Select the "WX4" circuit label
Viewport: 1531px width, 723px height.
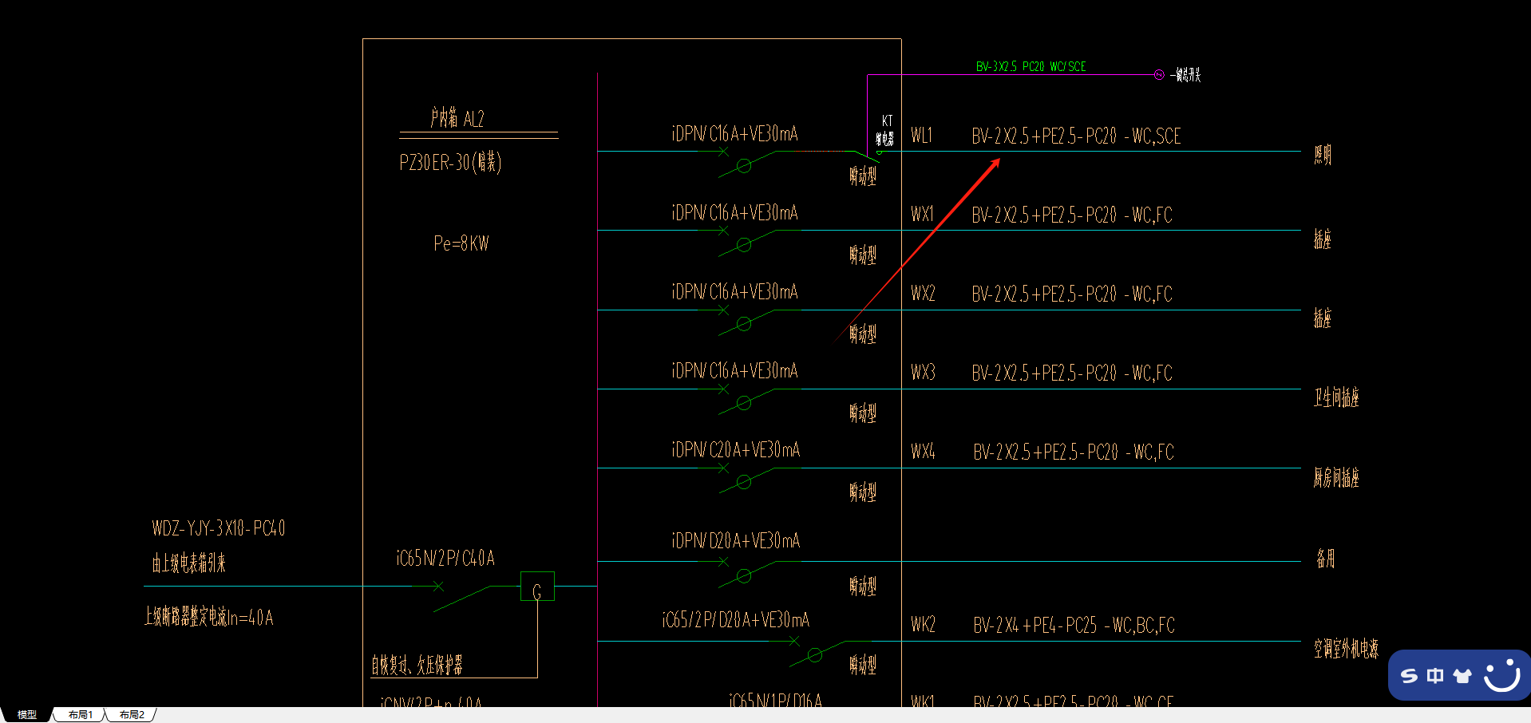923,452
